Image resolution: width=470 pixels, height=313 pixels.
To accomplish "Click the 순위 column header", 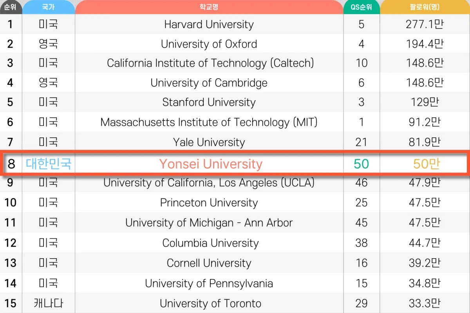I will click(11, 7).
